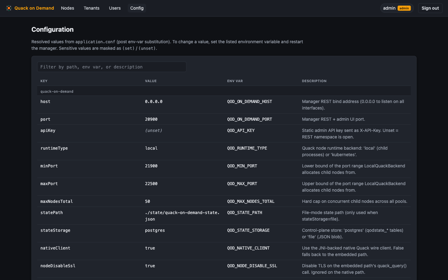Click the host key cell

pyautogui.click(x=45, y=101)
